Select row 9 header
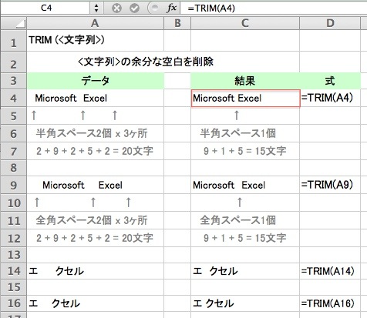This screenshot has width=367, height=318. [x=14, y=185]
